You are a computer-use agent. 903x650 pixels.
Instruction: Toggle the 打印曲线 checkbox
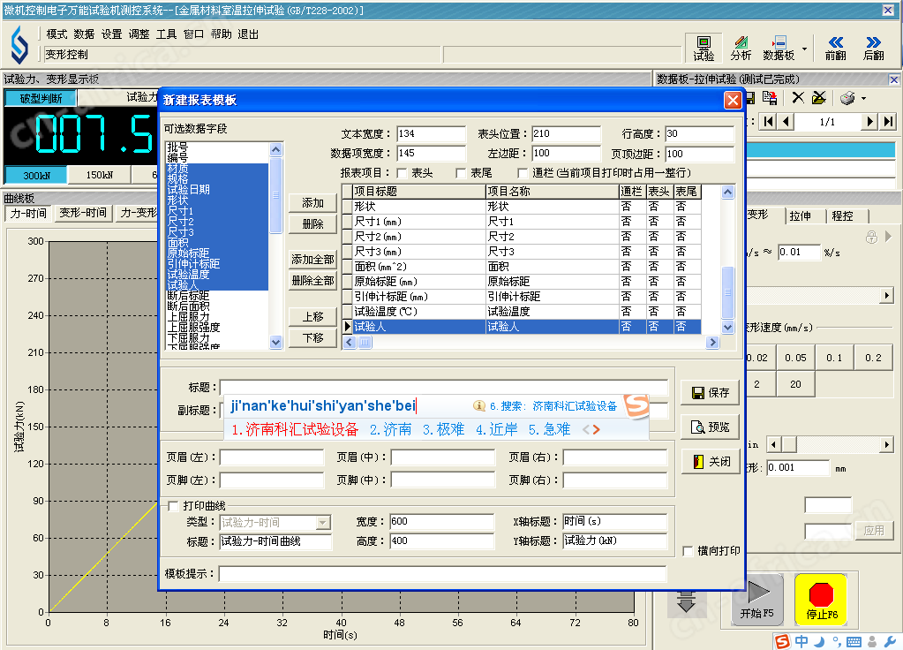tap(174, 506)
